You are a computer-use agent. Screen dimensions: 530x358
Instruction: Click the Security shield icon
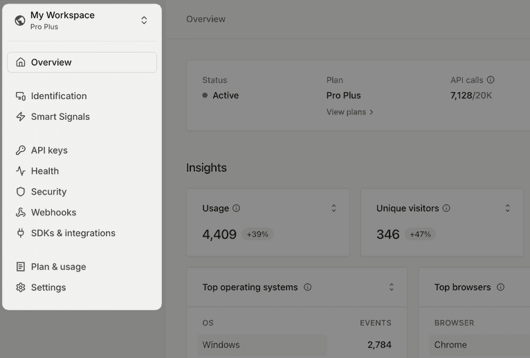click(x=21, y=192)
